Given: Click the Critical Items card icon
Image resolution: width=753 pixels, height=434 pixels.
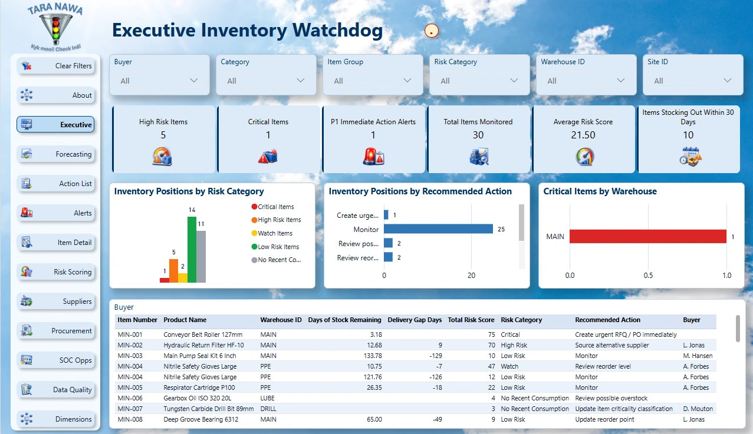Looking at the screenshot, I should pyautogui.click(x=268, y=156).
